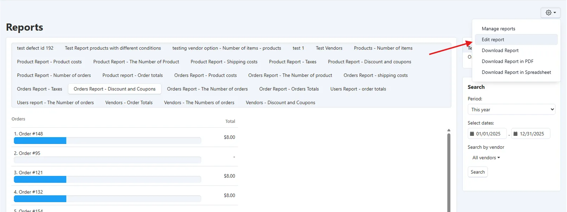Open Users Report - order totals tab
567x212 pixels.
(358, 89)
